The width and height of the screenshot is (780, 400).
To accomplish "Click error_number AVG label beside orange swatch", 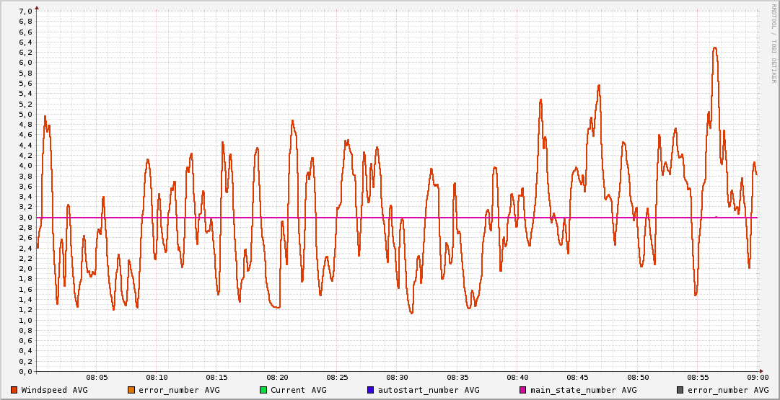I will (x=179, y=390).
